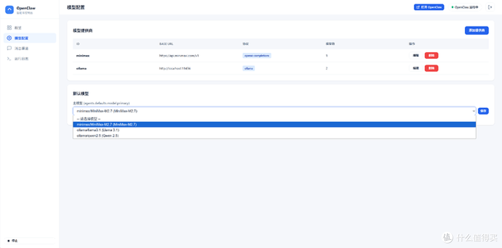Click the 停止 stop button at sidebar bottom

(x=29, y=241)
